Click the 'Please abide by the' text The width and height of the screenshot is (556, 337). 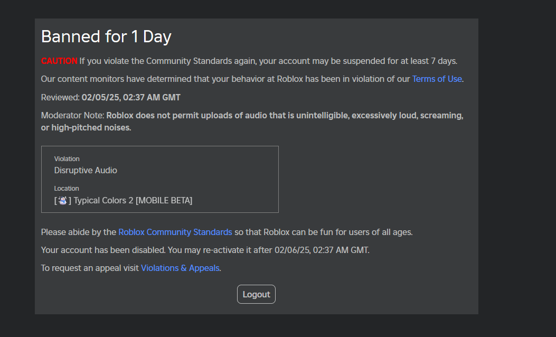pos(78,232)
